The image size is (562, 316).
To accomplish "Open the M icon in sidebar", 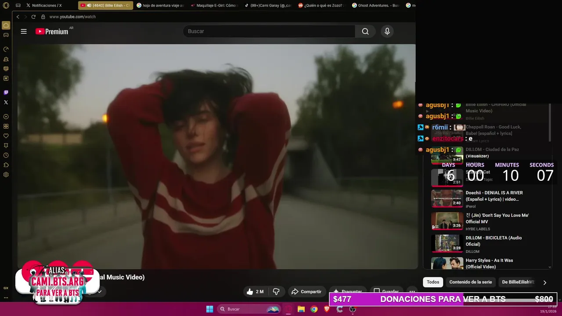I will 6,78.
